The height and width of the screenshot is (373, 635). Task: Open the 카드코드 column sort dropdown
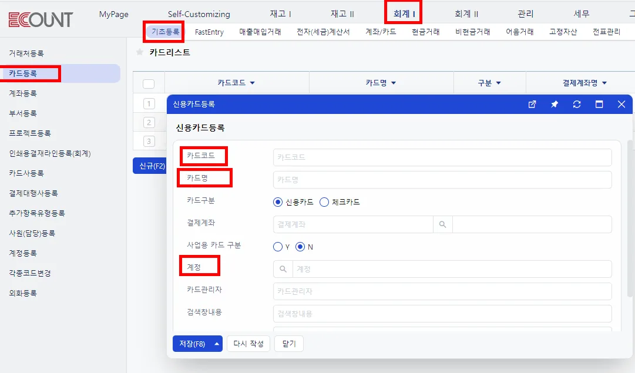(253, 83)
